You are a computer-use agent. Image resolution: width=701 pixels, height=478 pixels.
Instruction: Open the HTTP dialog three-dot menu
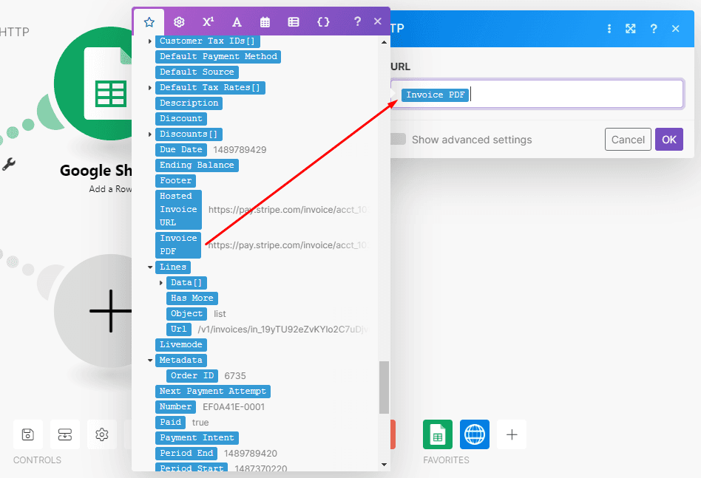tap(609, 29)
